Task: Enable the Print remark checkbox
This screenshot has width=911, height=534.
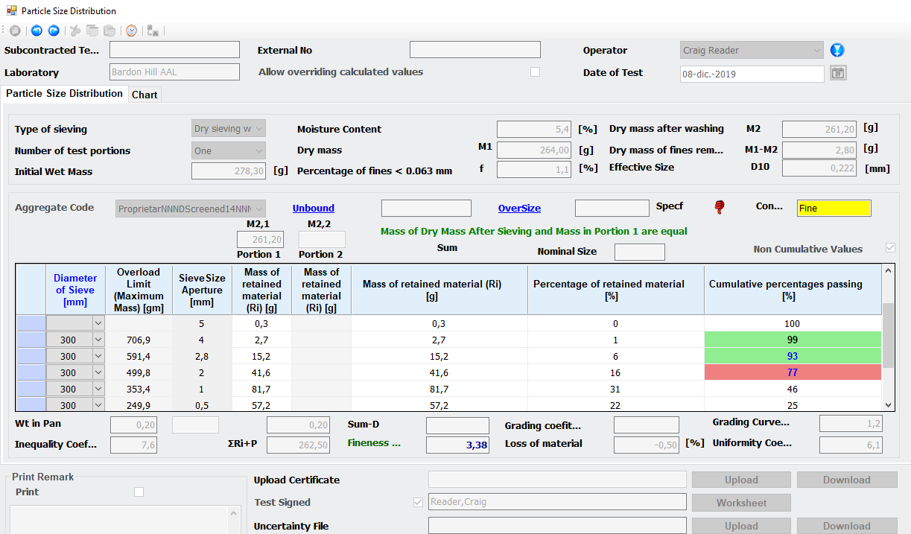Action: point(139,492)
